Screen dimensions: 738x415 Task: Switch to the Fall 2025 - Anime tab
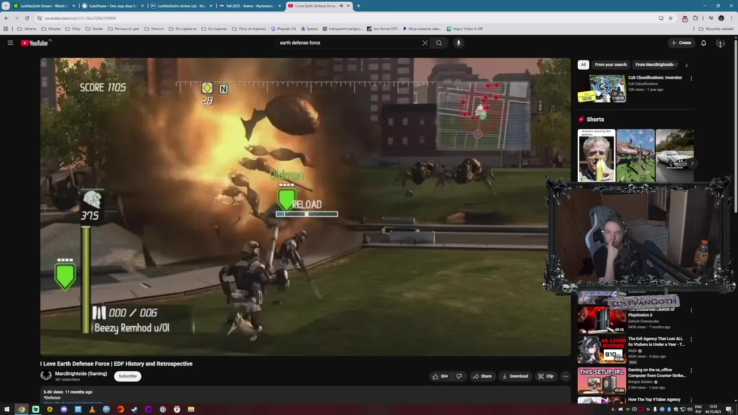pyautogui.click(x=250, y=6)
